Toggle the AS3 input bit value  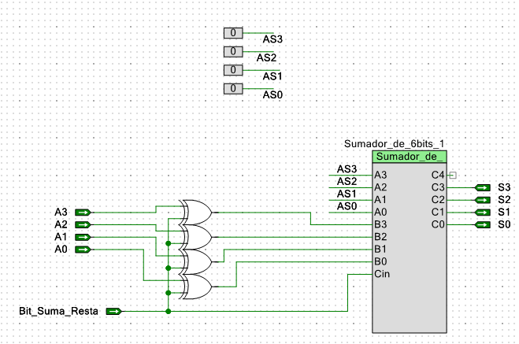coord(233,33)
